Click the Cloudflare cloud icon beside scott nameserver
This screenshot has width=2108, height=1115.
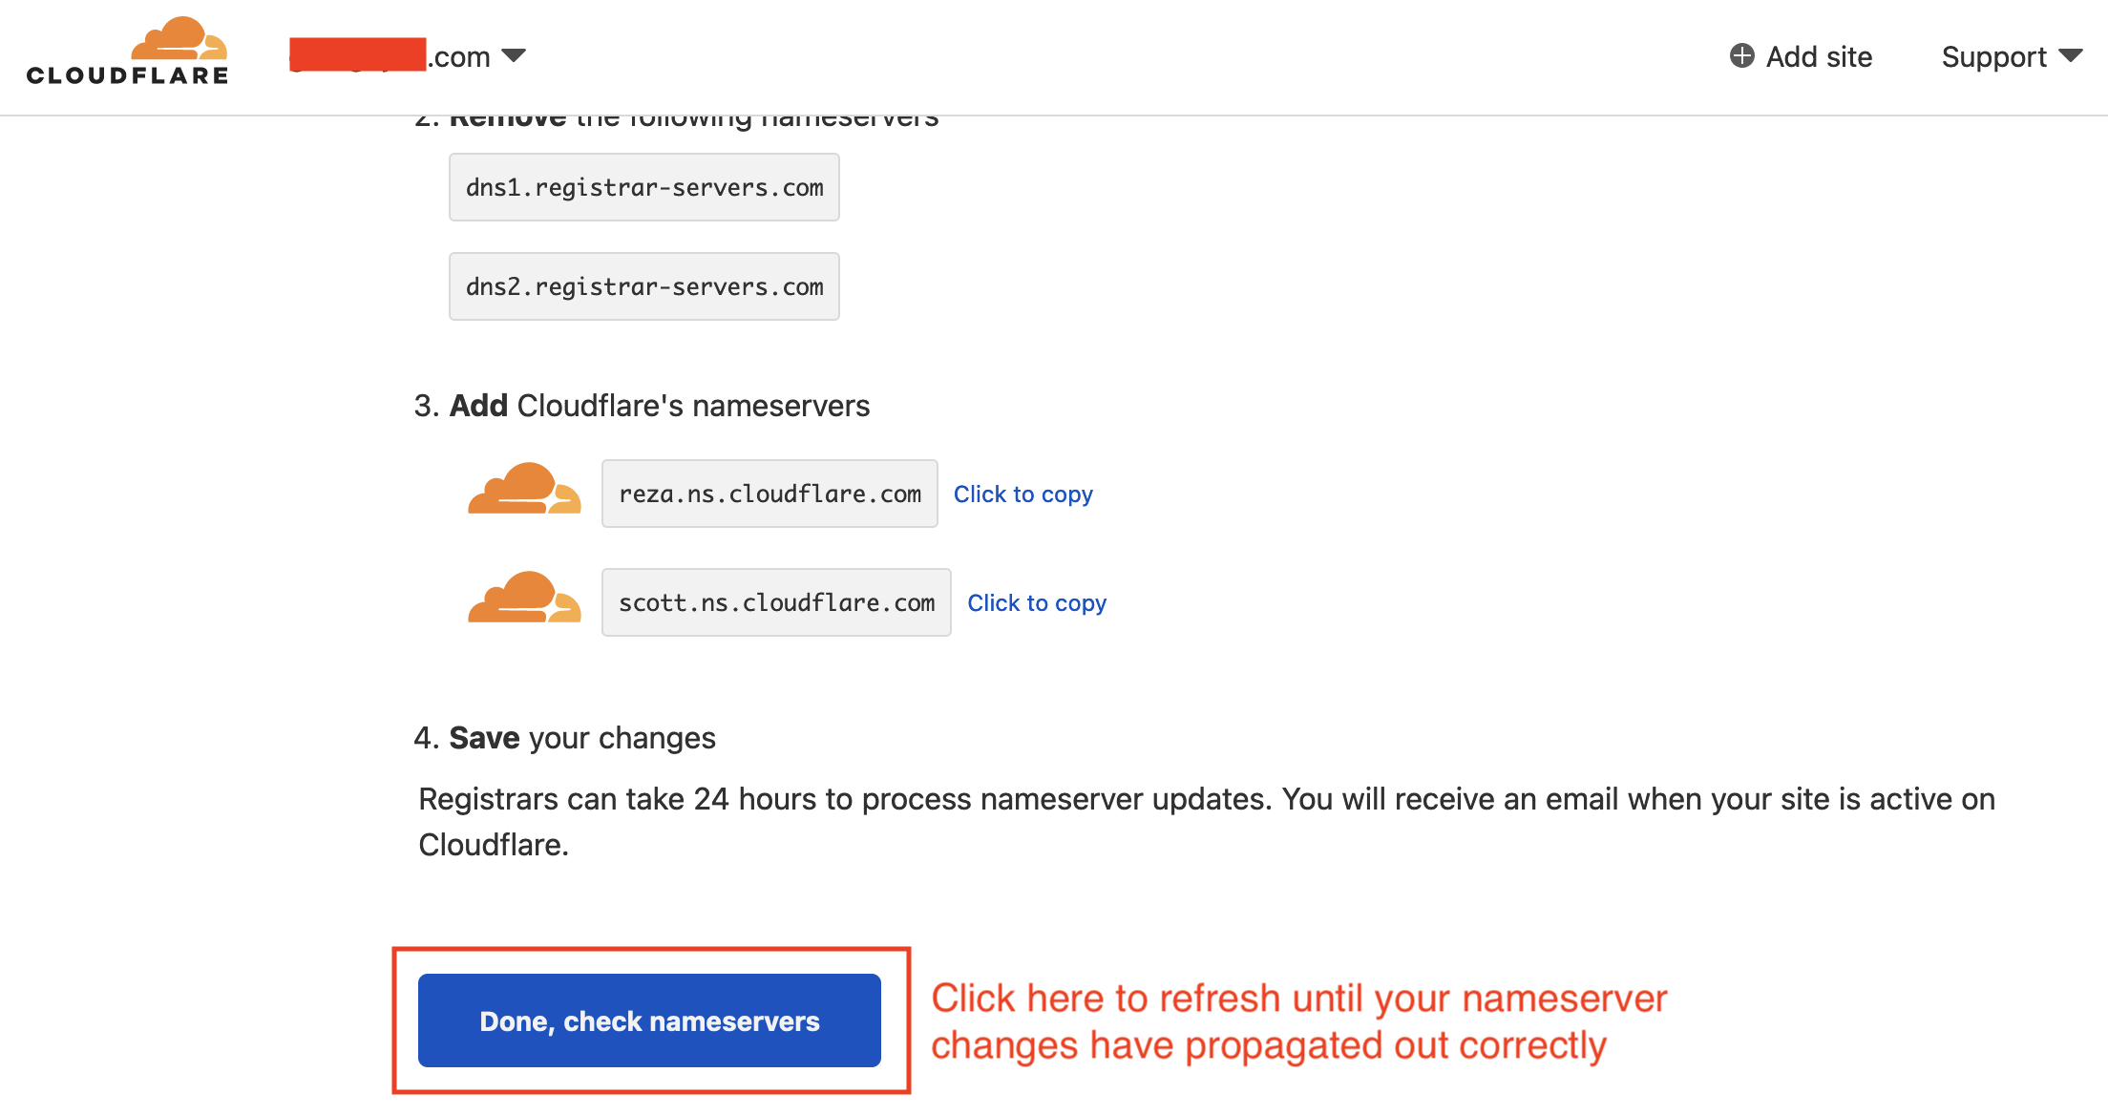point(524,598)
